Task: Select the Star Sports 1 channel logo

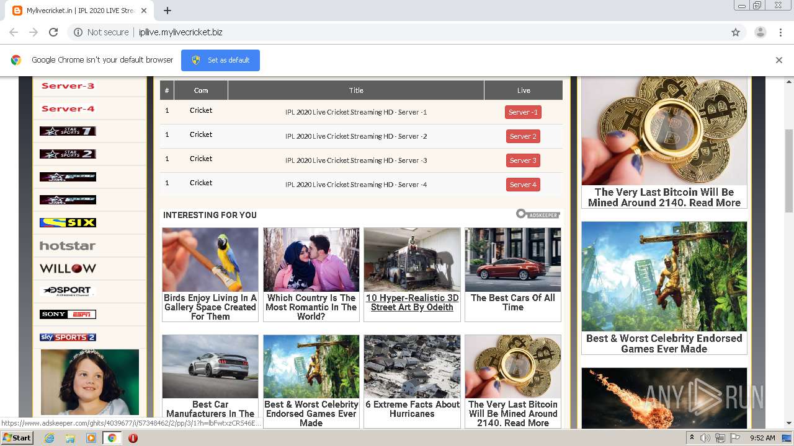Action: coord(68,131)
